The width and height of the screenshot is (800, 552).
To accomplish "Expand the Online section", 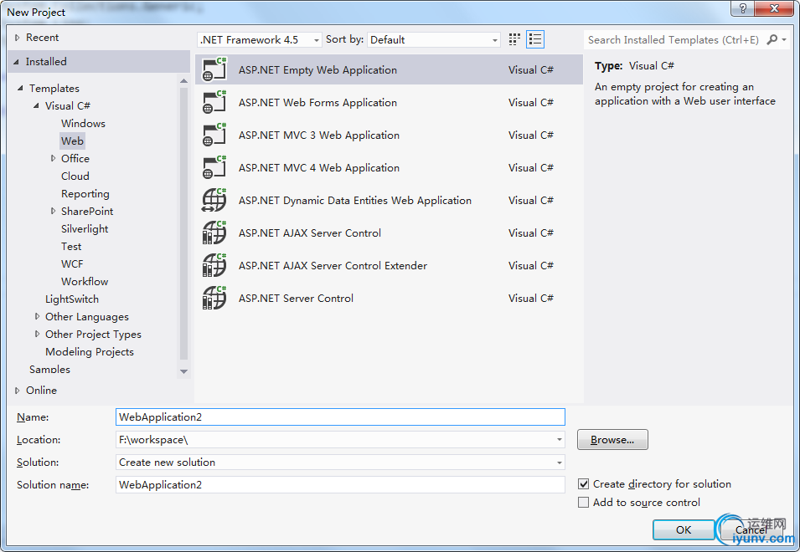I will [18, 390].
